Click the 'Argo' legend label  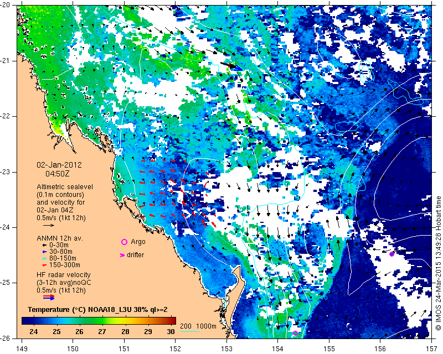pyautogui.click(x=138, y=242)
